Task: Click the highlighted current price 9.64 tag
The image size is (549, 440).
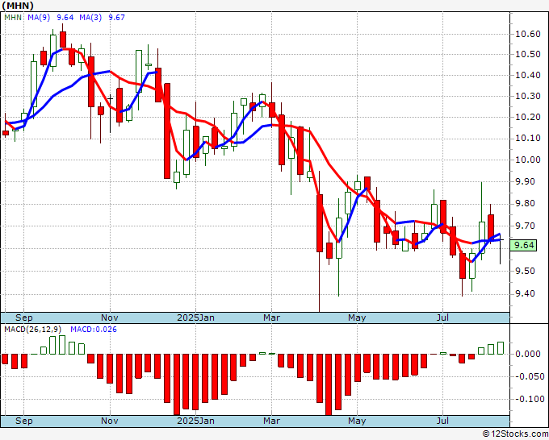Action: click(523, 245)
